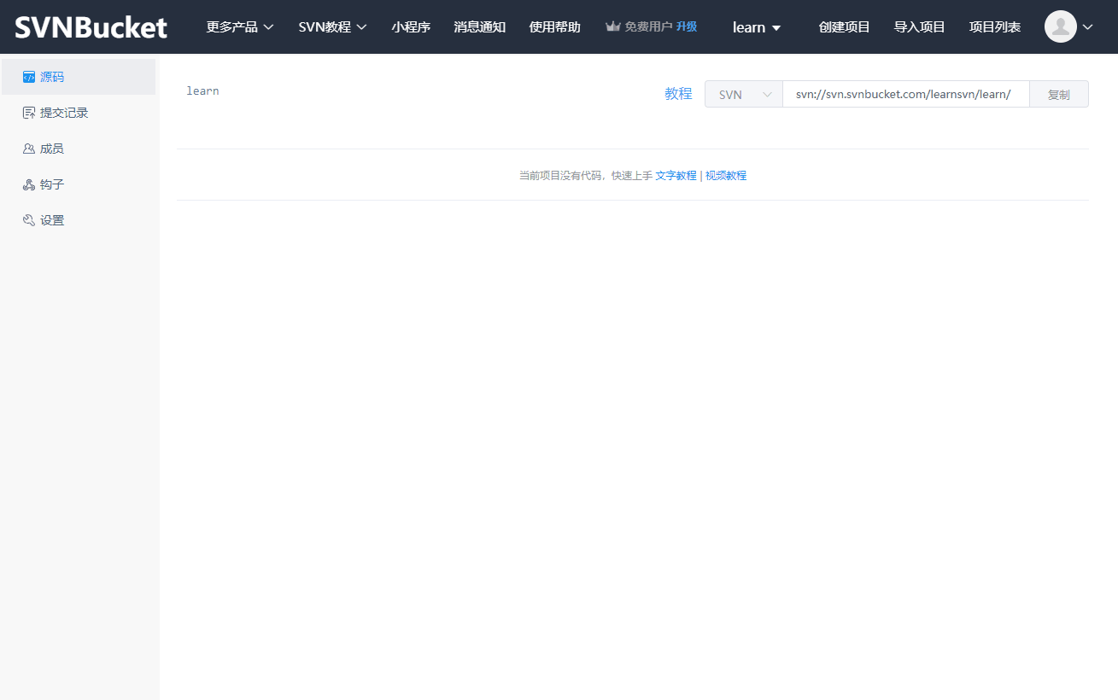The width and height of the screenshot is (1118, 700).
Task: Open the 小程序 menu item
Action: click(x=411, y=26)
